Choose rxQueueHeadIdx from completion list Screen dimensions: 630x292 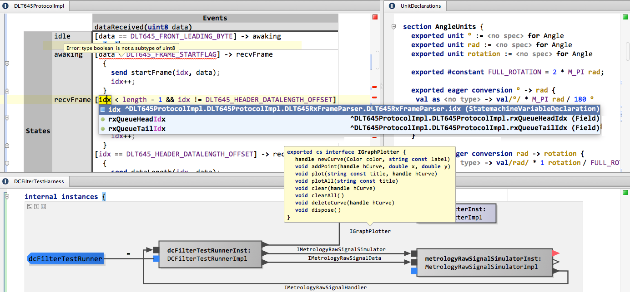click(137, 119)
